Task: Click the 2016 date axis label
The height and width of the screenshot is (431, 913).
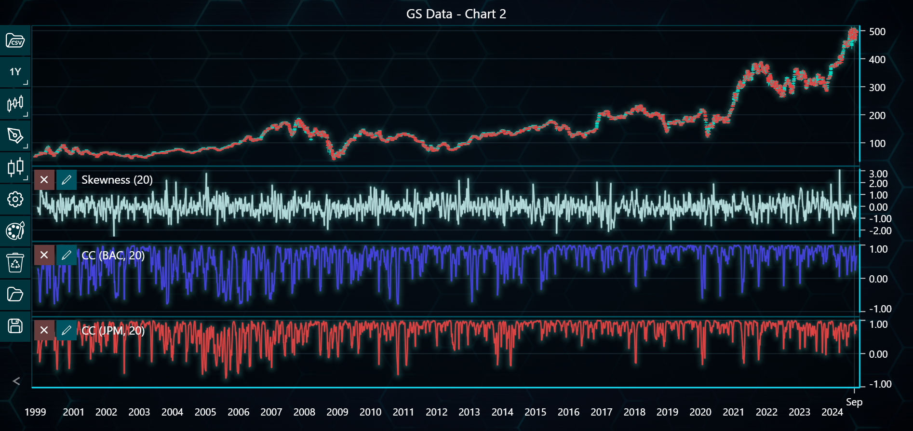Action: pos(568,412)
